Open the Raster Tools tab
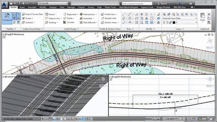The width and height of the screenshot is (217, 122). pyautogui.click(x=110, y=7)
